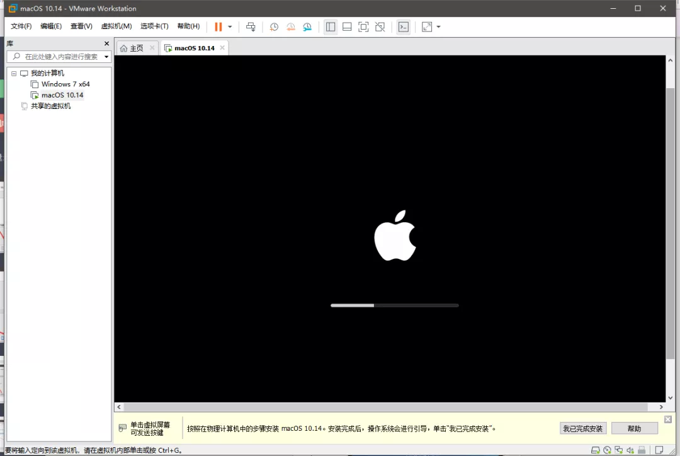Close the macOS 10.14 tab
Viewport: 680px width, 456px height.
tap(222, 48)
